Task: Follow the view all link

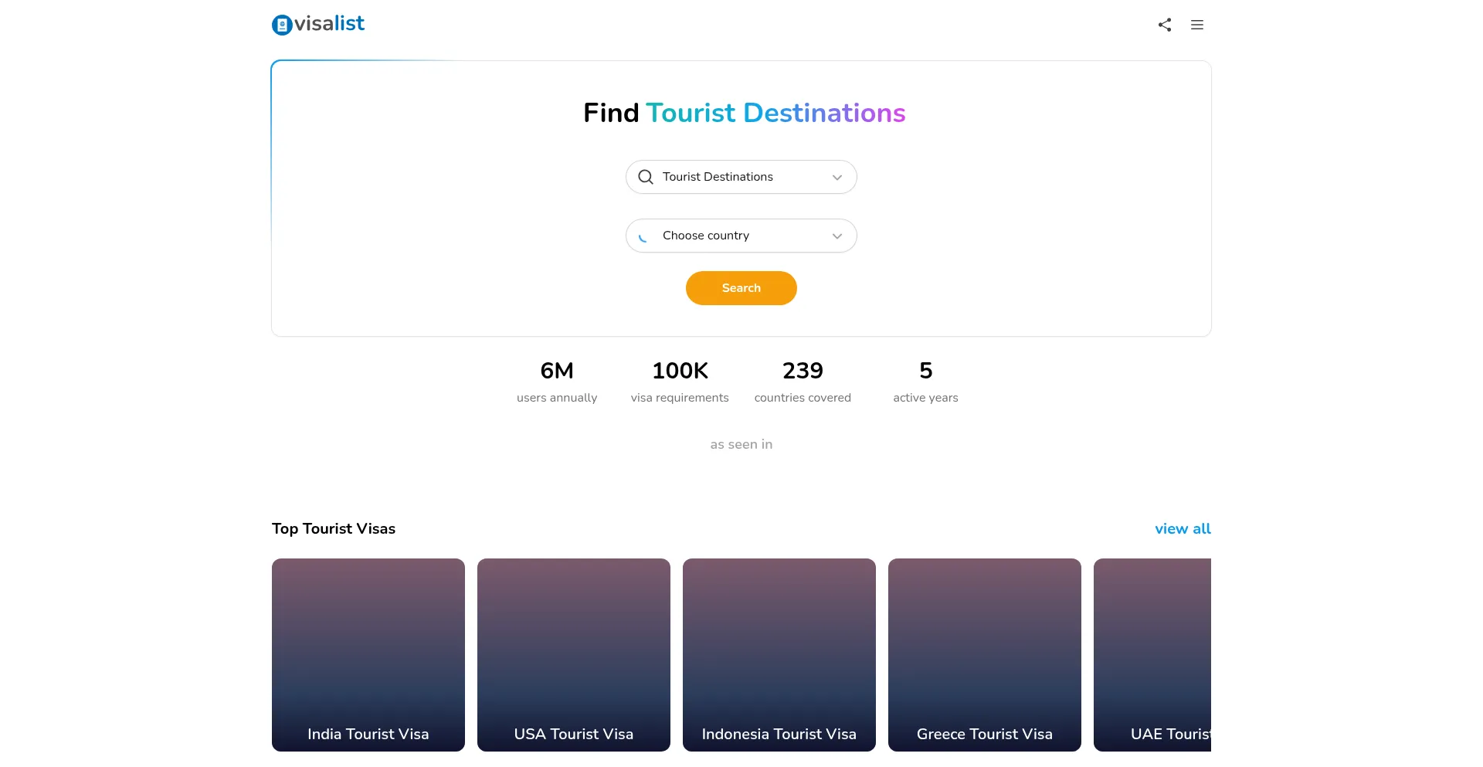Action: click(x=1183, y=529)
